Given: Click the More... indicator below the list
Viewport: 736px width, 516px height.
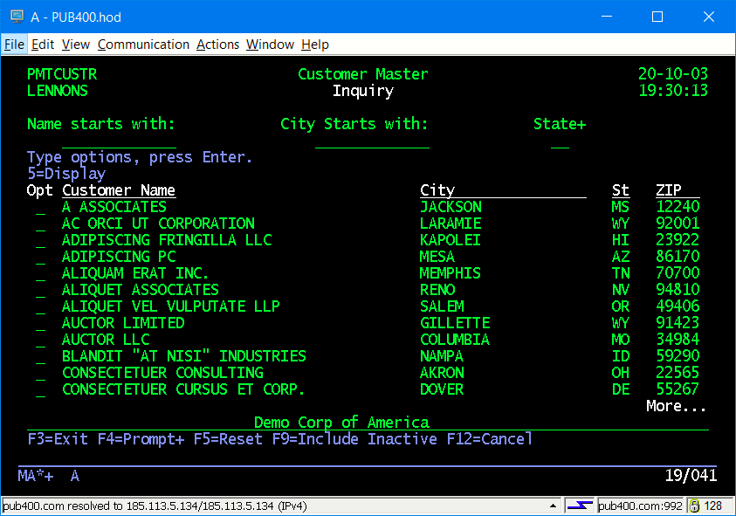Looking at the screenshot, I should coord(676,407).
